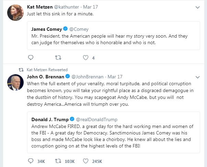
Task: Visit the @JohnBrennan handle
Action: (87, 77)
